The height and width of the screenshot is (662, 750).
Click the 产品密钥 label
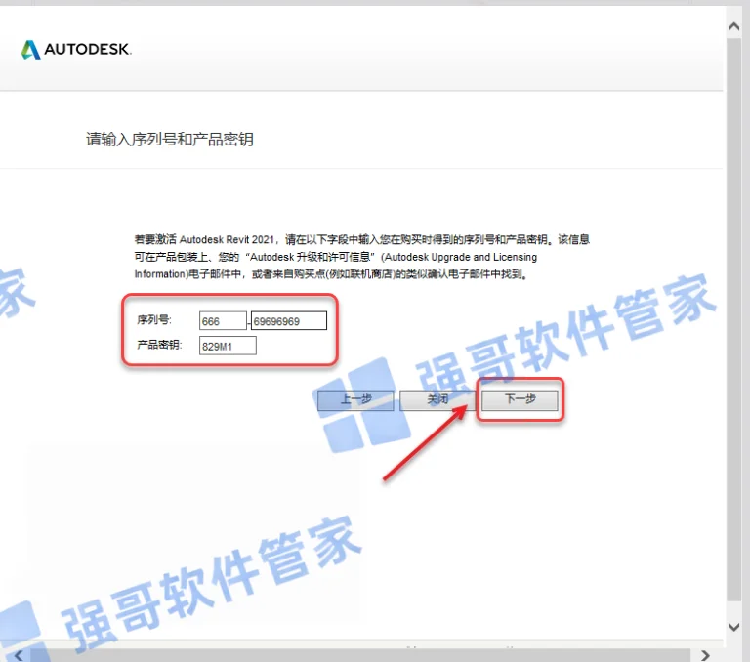[159, 345]
